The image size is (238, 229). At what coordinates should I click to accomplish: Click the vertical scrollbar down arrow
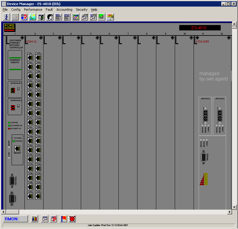234,207
